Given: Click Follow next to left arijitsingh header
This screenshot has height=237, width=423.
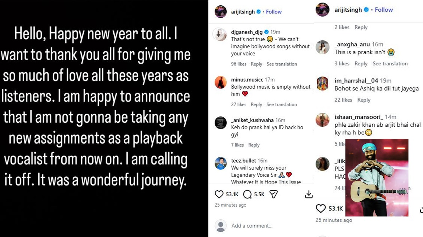Looking at the screenshot, I should pyautogui.click(x=274, y=12).
